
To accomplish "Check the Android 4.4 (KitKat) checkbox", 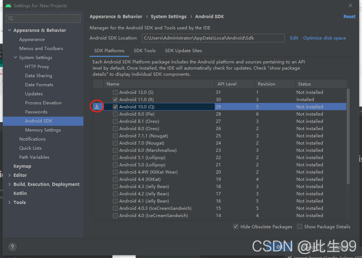I will 115,179.
